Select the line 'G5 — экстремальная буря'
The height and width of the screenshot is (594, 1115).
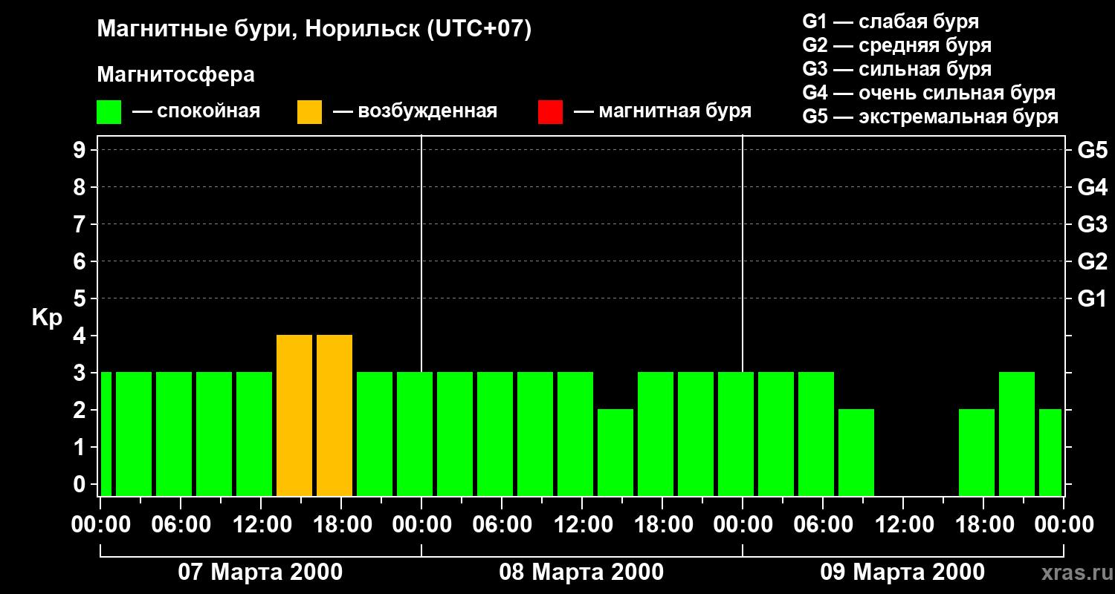click(x=931, y=117)
